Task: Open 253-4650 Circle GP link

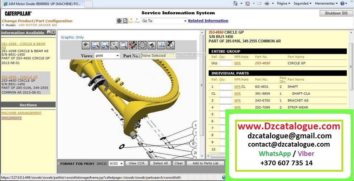Action: point(19,77)
